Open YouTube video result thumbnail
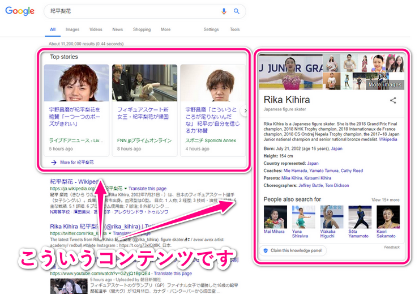Image resolution: width=419 pixels, height=294 pixels. pyautogui.click(x=69, y=286)
